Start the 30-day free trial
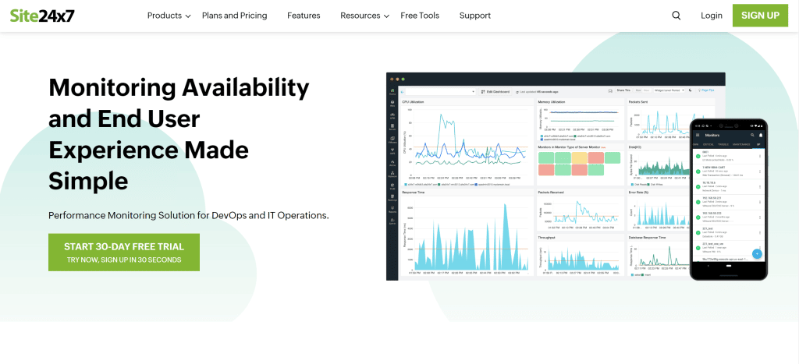The width and height of the screenshot is (799, 364). tap(124, 253)
